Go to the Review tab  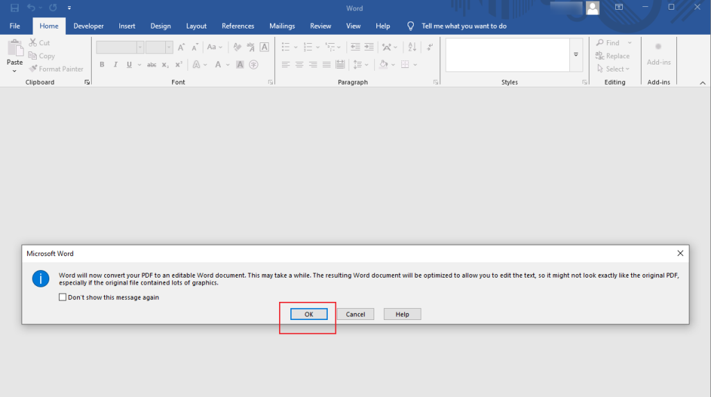tap(321, 26)
